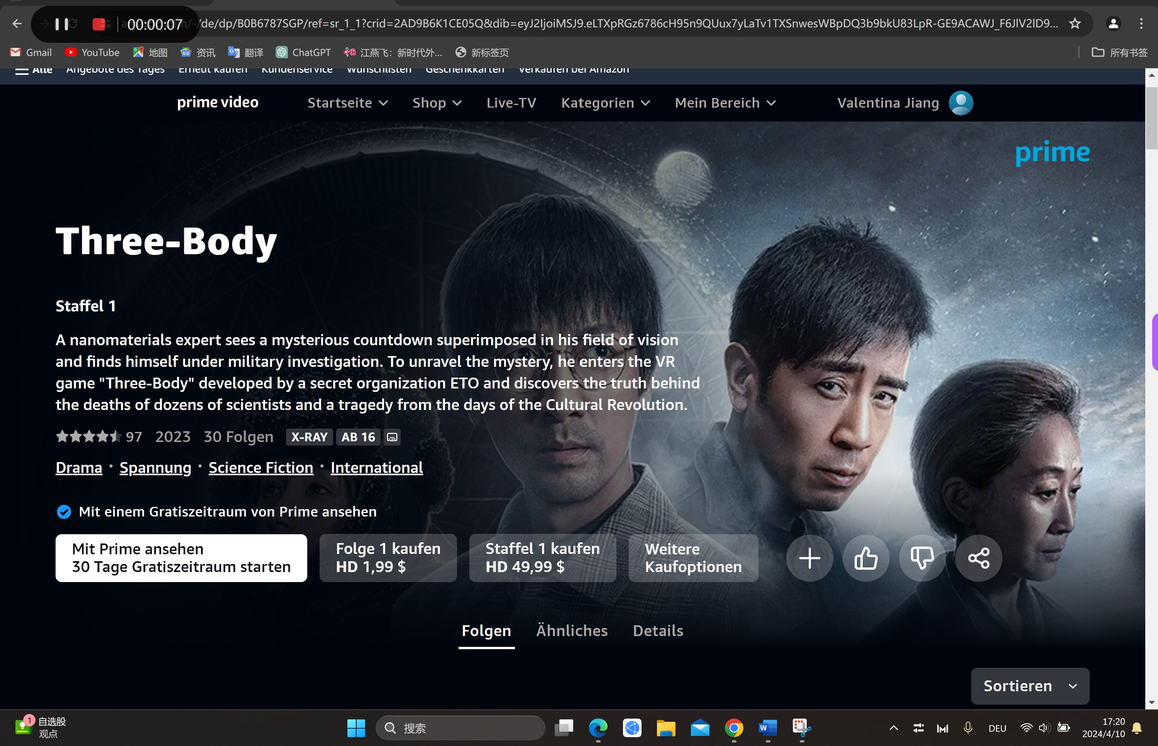Click the Prime Video home logo icon
The image size is (1158, 746).
coord(217,102)
